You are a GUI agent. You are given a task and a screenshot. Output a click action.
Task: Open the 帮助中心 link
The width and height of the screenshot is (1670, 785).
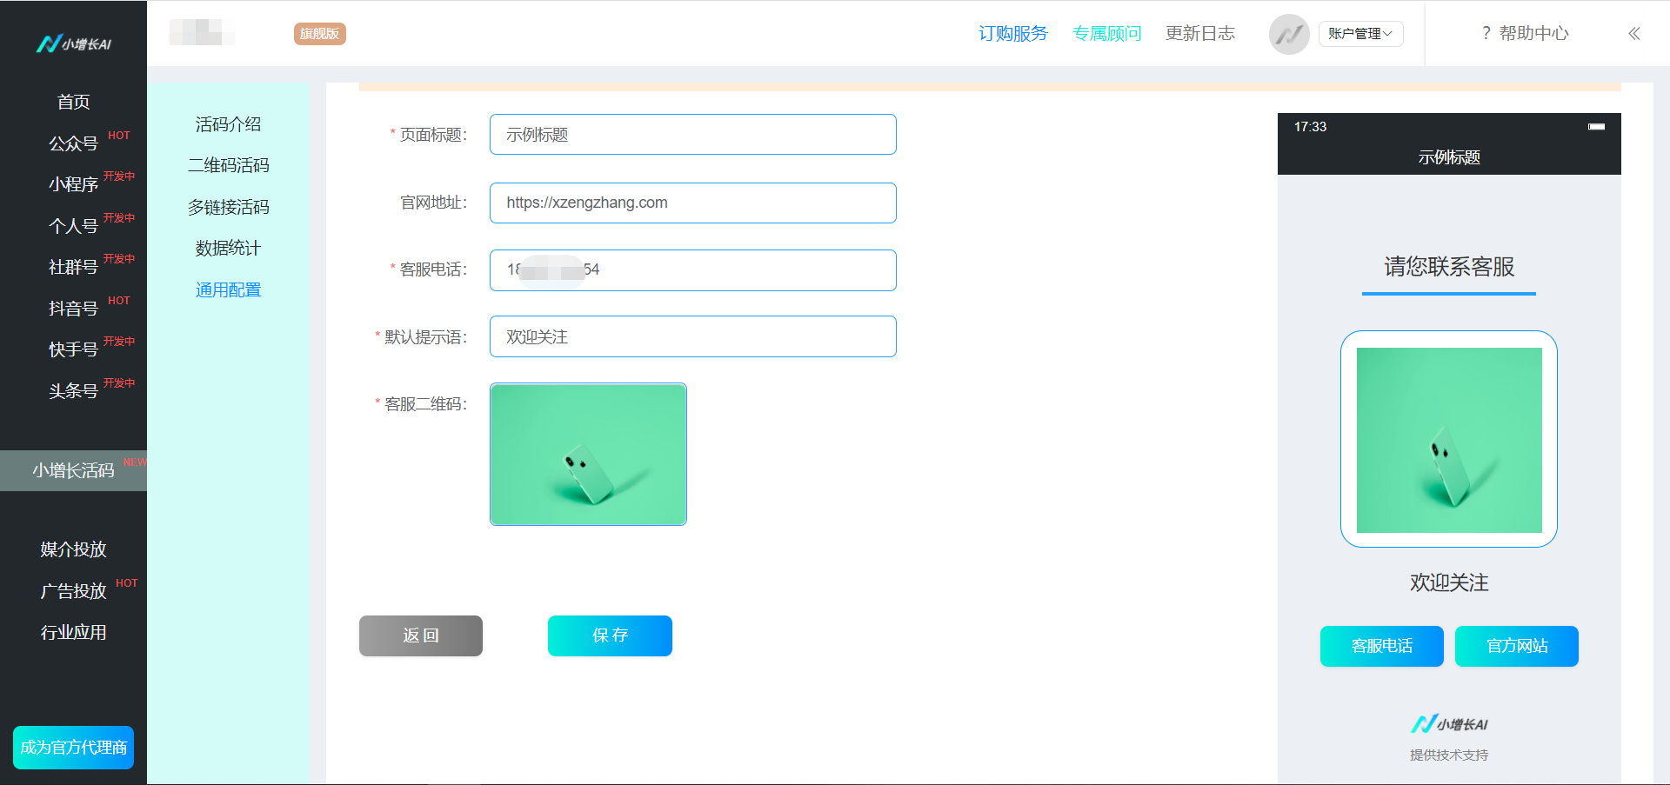click(x=1534, y=34)
